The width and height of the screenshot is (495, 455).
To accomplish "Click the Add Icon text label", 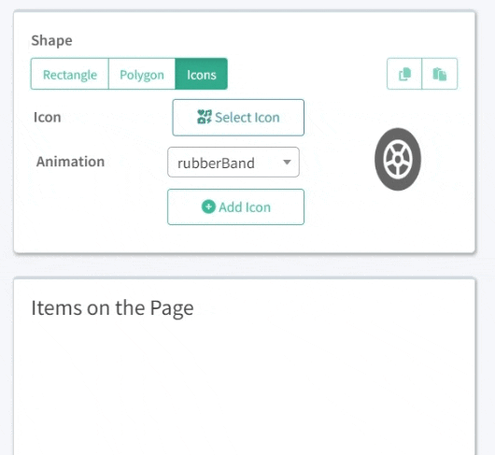I will coord(245,207).
